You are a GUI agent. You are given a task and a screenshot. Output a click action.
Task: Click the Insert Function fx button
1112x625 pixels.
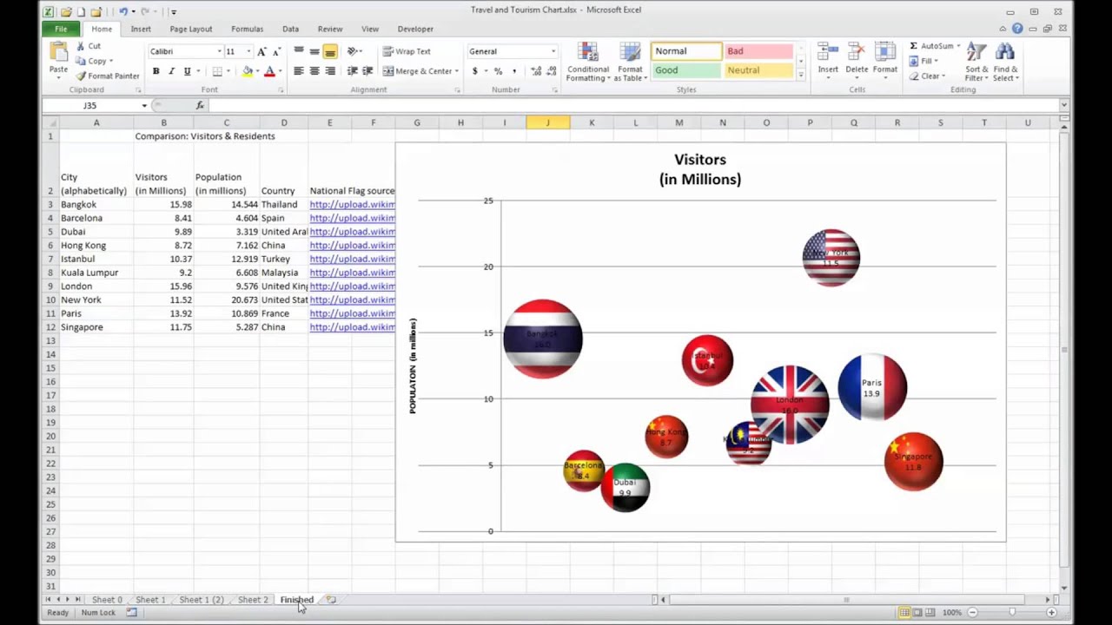(200, 105)
